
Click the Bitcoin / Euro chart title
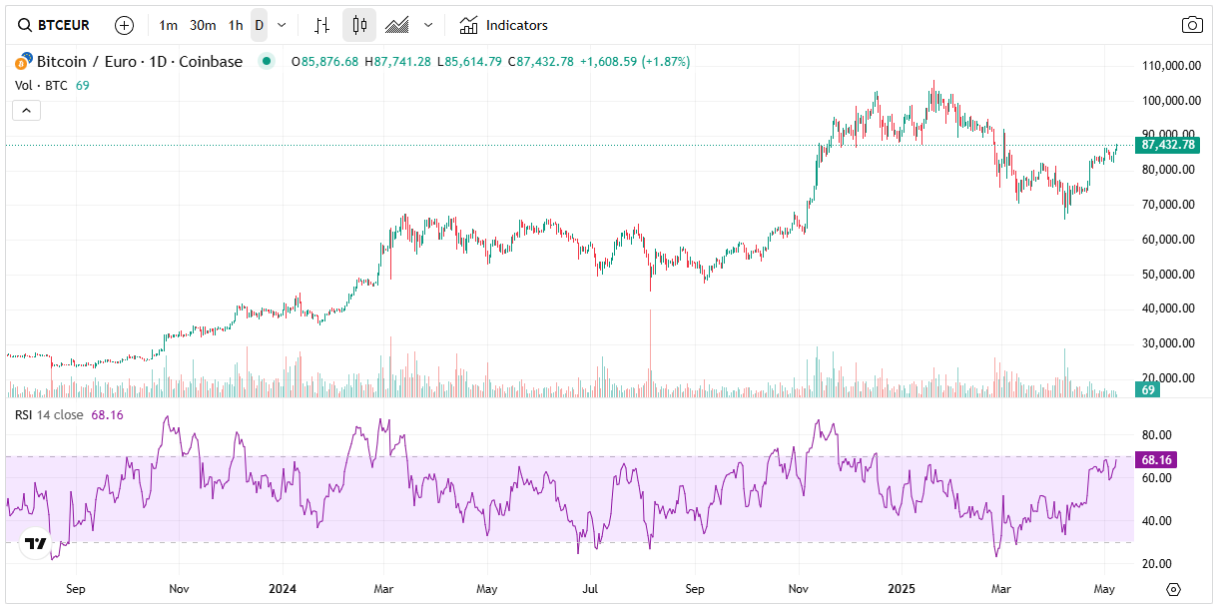pyautogui.click(x=140, y=61)
